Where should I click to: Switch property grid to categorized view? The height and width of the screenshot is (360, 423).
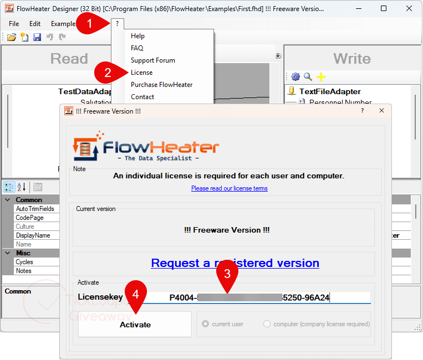click(9, 187)
